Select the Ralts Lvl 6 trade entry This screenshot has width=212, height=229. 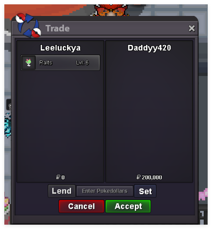pos(60,63)
